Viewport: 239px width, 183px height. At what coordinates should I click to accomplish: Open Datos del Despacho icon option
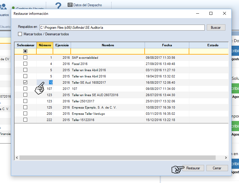tap(70, 5)
